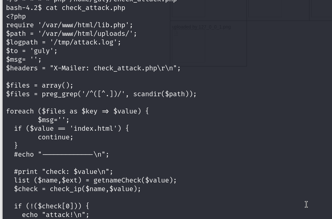This screenshot has width=332, height=219.
Task: Click the 'continue;' statement
Action: click(55, 137)
